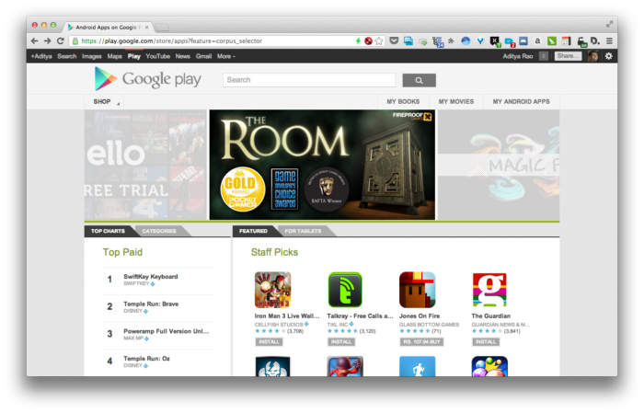Viewport: 644px width, 413px height.
Task: Switch to the For Tablets tab
Action: tap(303, 231)
